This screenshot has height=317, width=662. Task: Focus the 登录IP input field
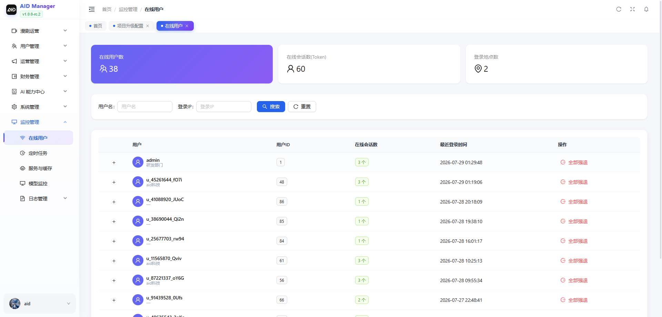click(x=224, y=107)
